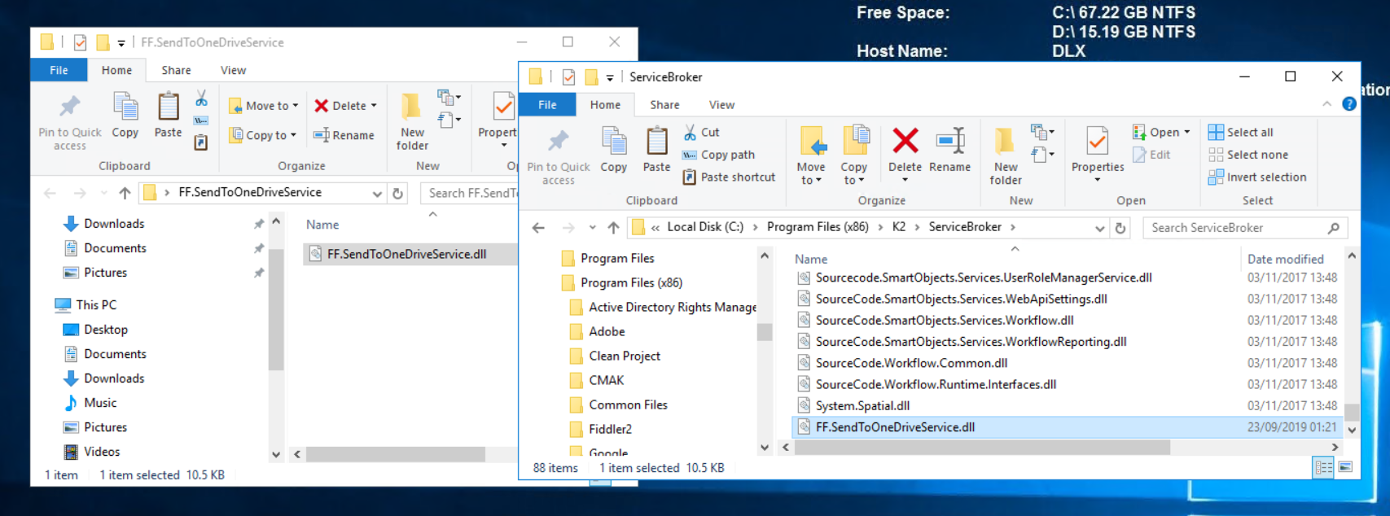
Task: Switch to large icons view in status bar
Action: pyautogui.click(x=1345, y=467)
